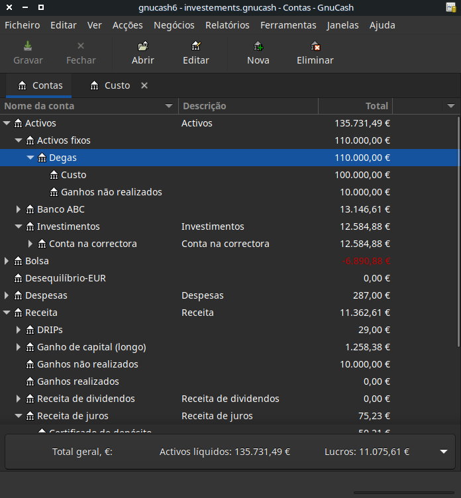Switch to the Contas tab
This screenshot has height=498, width=461.
(39, 85)
